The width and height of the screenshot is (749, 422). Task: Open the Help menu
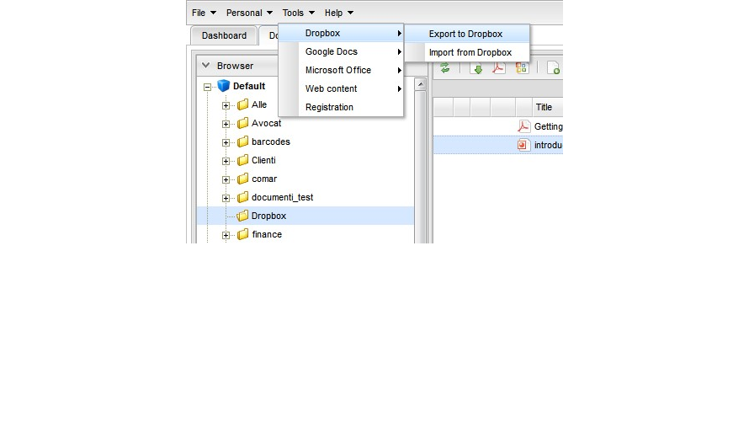pos(338,13)
